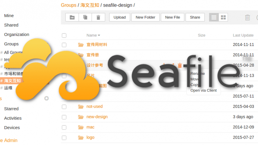Switch to list view
Image resolution: width=258 pixels, height=145 pixels.
(214, 17)
